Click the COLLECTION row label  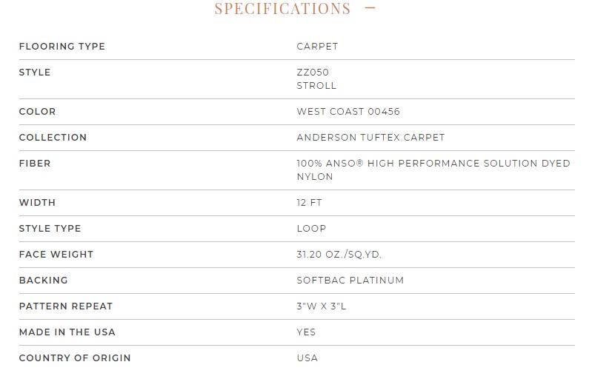click(53, 137)
